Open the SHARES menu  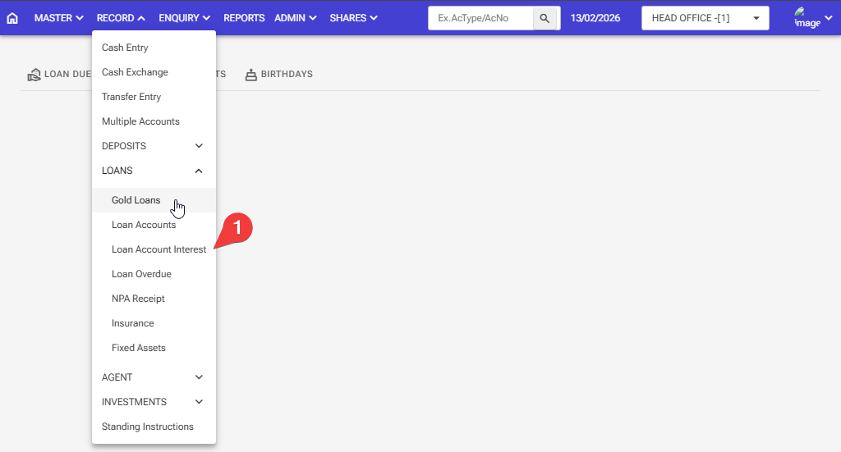click(x=353, y=18)
